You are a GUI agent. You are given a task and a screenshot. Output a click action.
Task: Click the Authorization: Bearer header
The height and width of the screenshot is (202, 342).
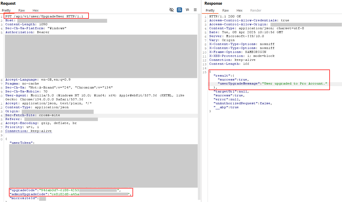[x=27, y=32]
